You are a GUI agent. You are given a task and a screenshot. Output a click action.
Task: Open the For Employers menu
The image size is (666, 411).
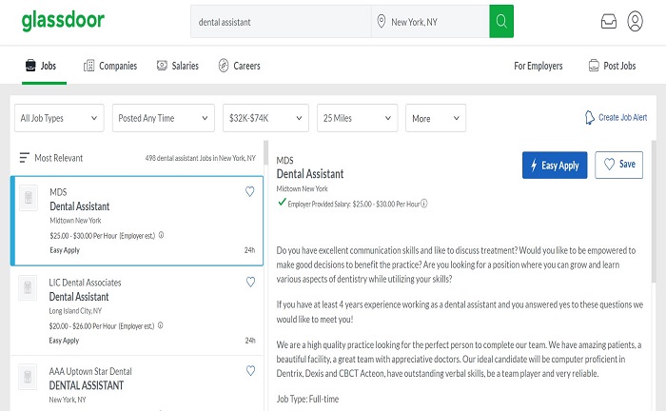click(539, 66)
